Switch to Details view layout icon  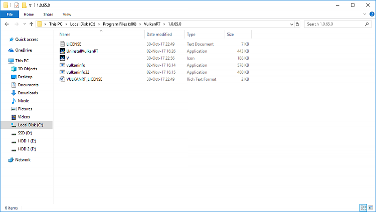coord(363,207)
